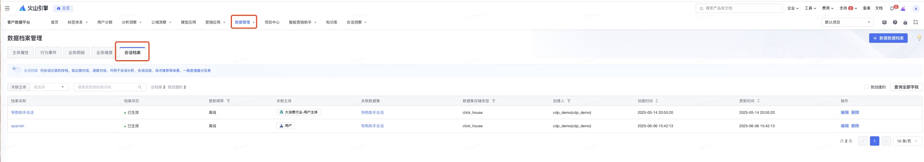Open the 导购助手会话 archive name link

pyautogui.click(x=22, y=113)
